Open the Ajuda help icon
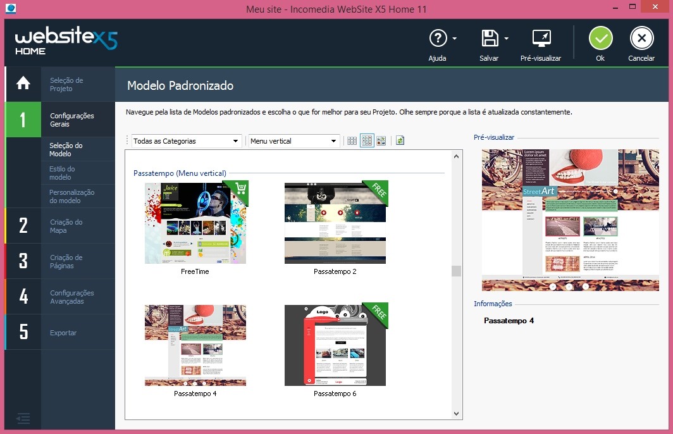 click(x=438, y=39)
